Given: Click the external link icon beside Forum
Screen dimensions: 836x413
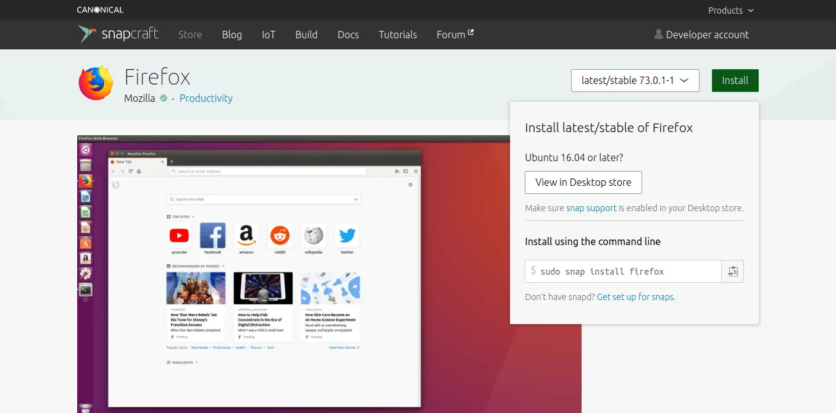Looking at the screenshot, I should pyautogui.click(x=471, y=32).
